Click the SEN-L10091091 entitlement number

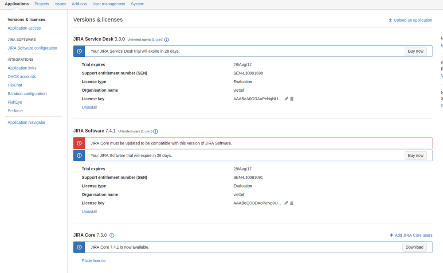248,178
